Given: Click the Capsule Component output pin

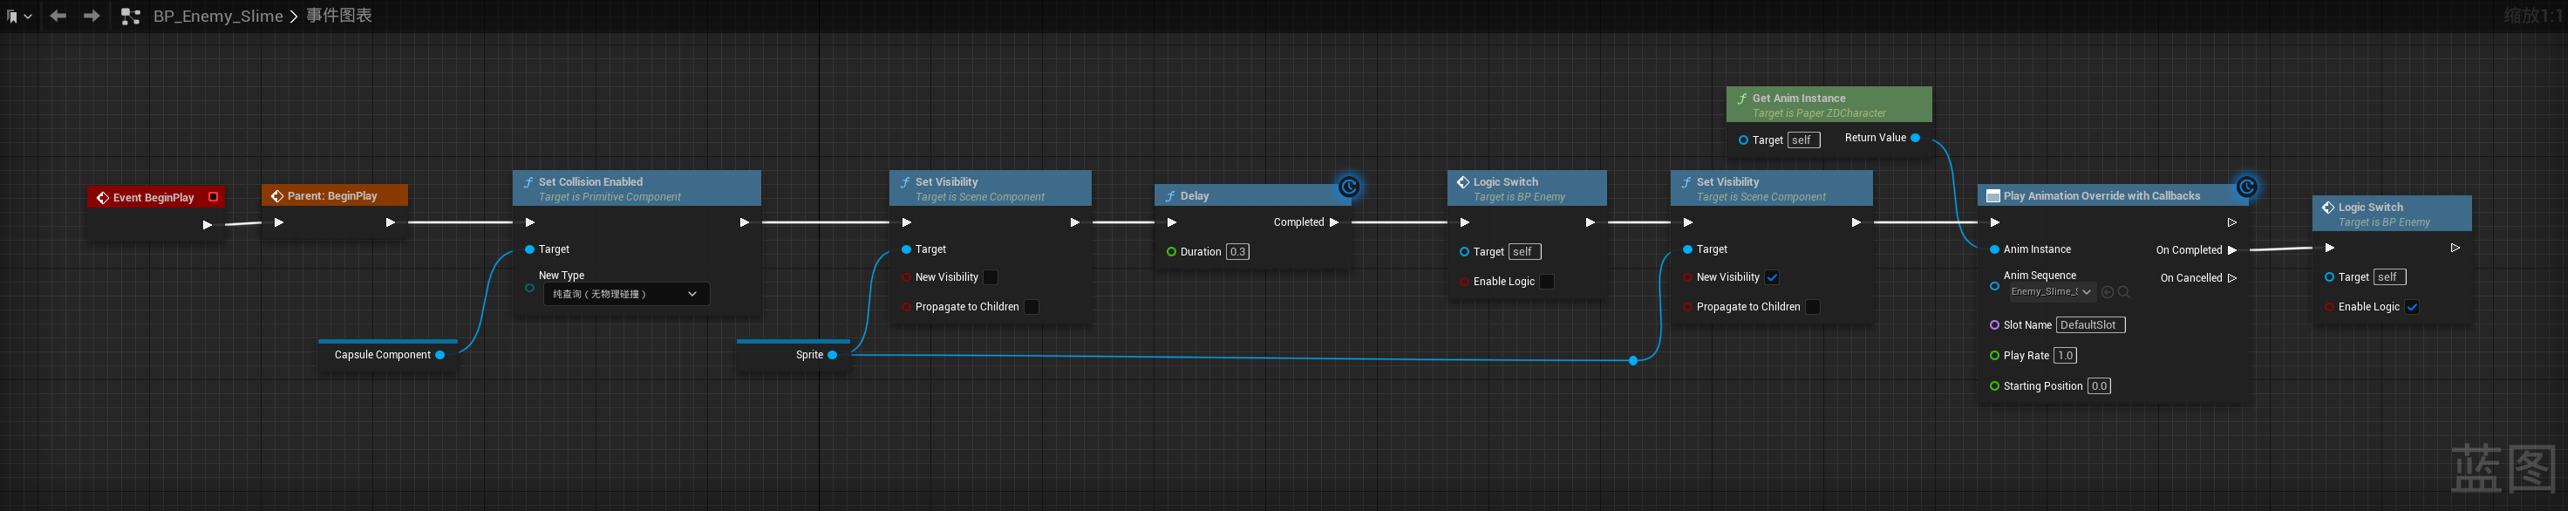Looking at the screenshot, I should tap(439, 355).
